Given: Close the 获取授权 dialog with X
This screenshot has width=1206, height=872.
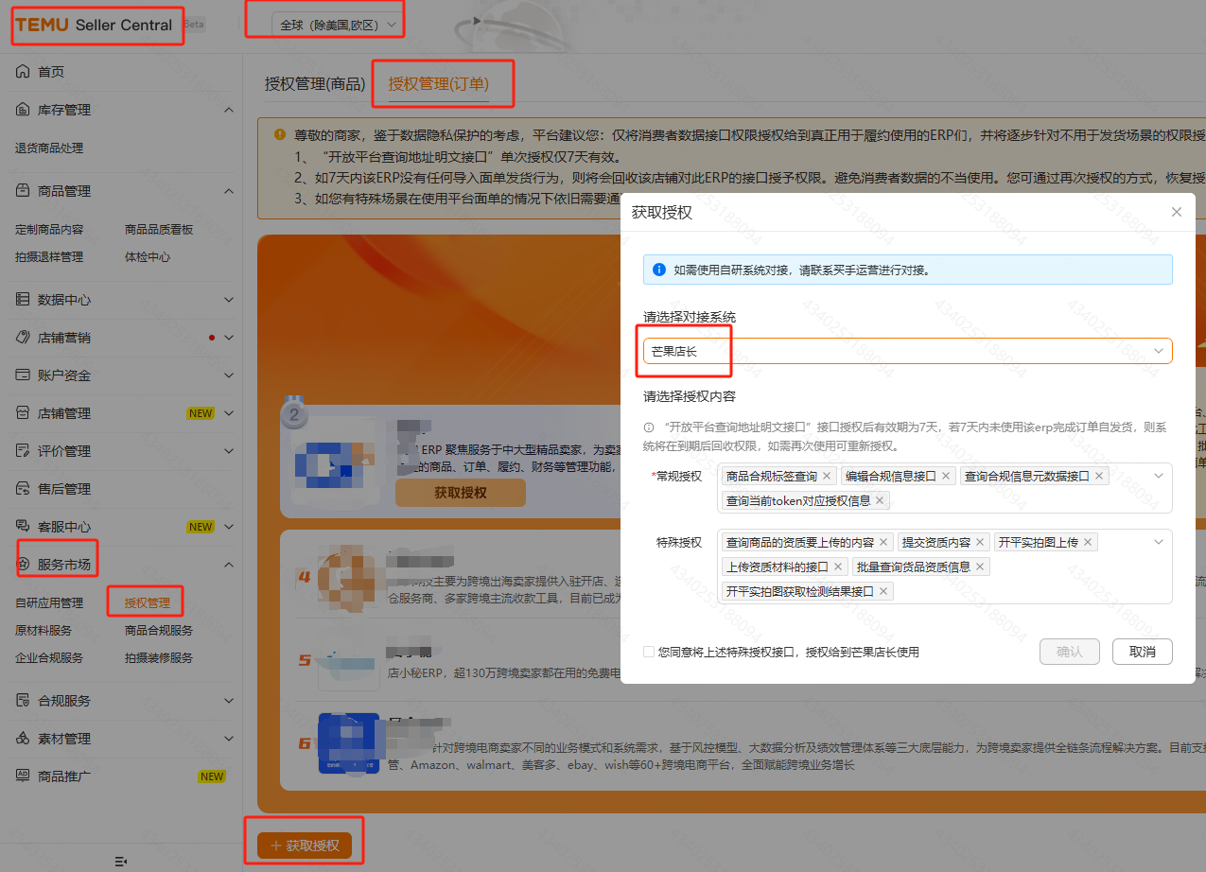Looking at the screenshot, I should pyautogui.click(x=1177, y=212).
